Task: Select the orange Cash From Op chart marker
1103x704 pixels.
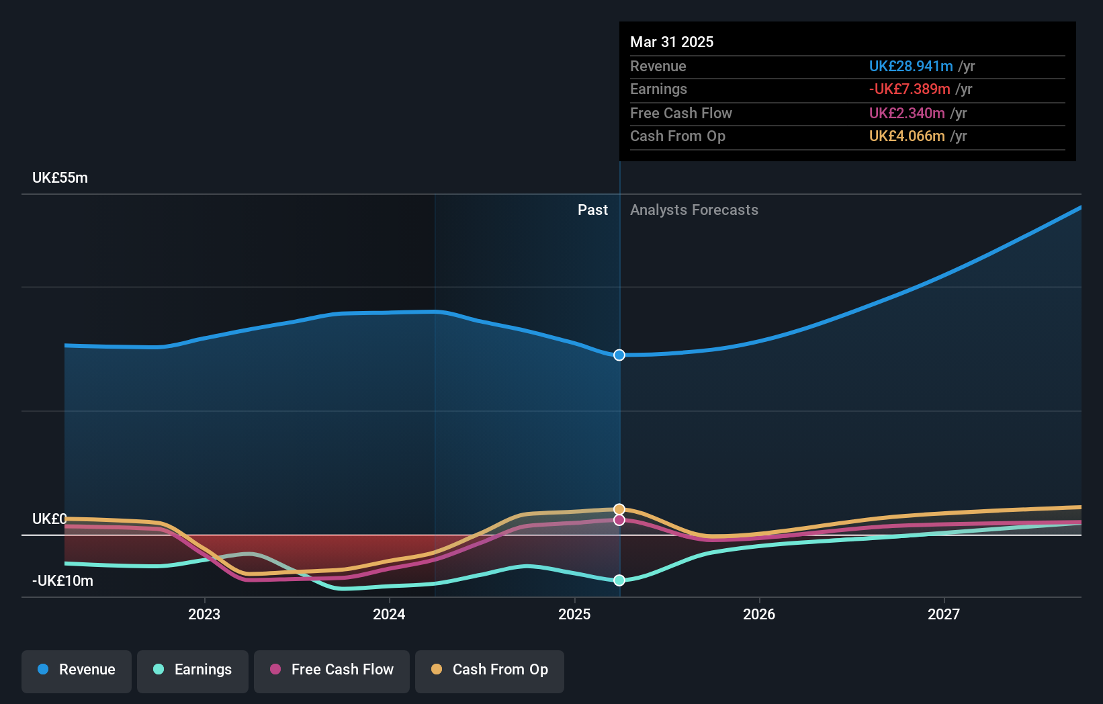Action: pos(619,509)
